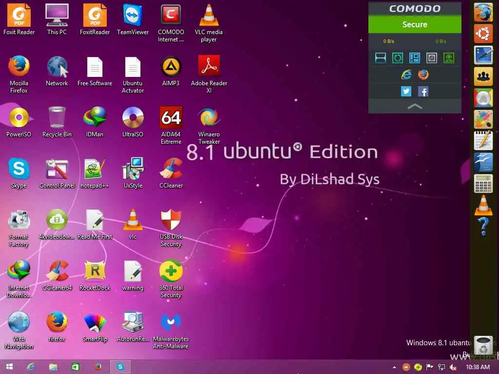Launch USB Disk Security
The image size is (499, 374).
[x=171, y=228]
